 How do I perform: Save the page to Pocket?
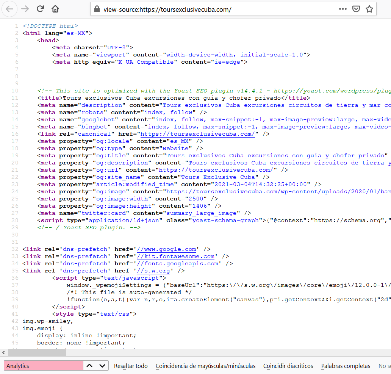(356, 9)
